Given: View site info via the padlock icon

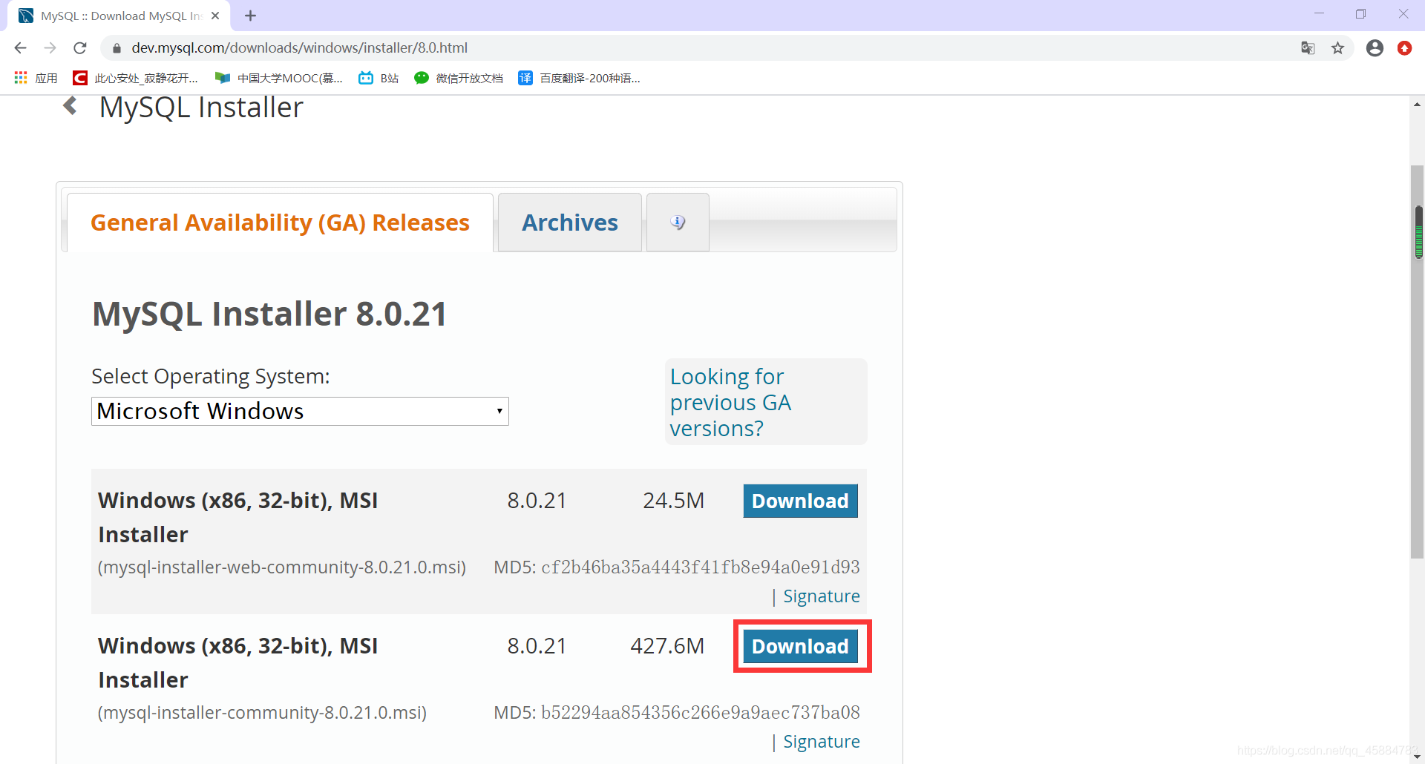Looking at the screenshot, I should 117,48.
